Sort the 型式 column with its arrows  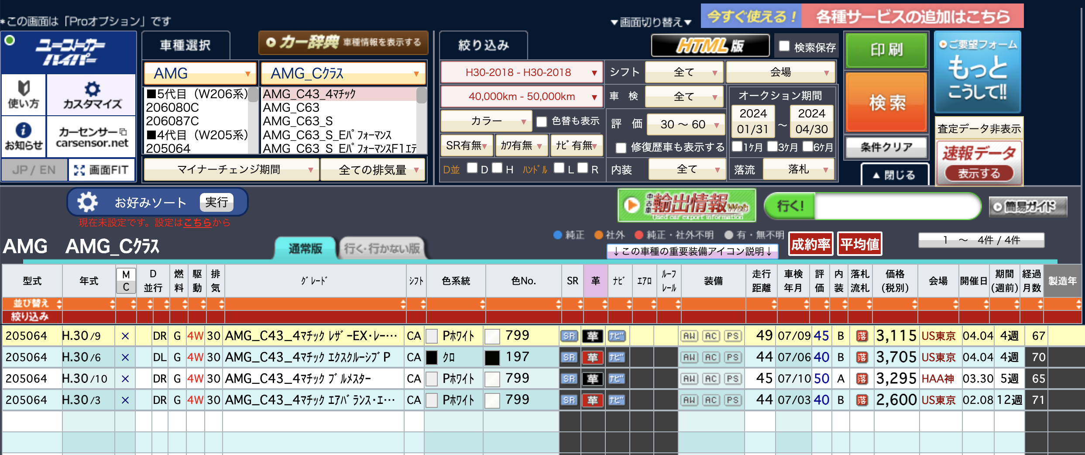59,304
